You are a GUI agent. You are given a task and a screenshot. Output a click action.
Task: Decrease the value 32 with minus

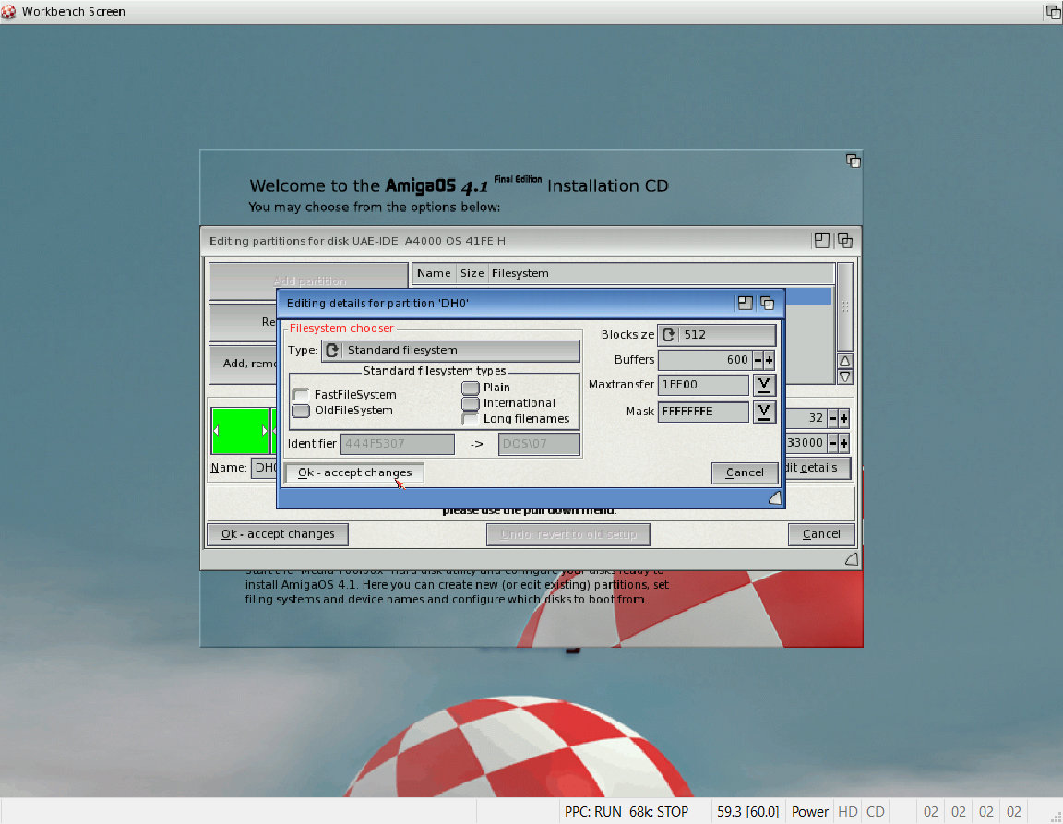pos(832,418)
